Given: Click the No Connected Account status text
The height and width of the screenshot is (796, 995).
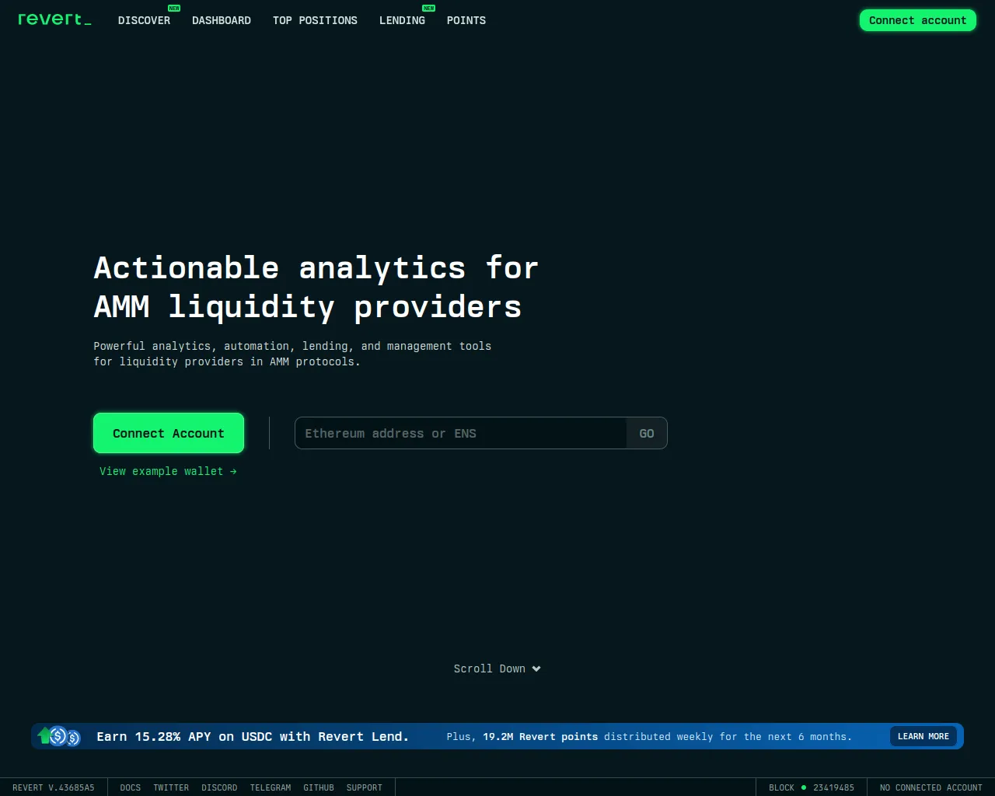Looking at the screenshot, I should pos(931,787).
